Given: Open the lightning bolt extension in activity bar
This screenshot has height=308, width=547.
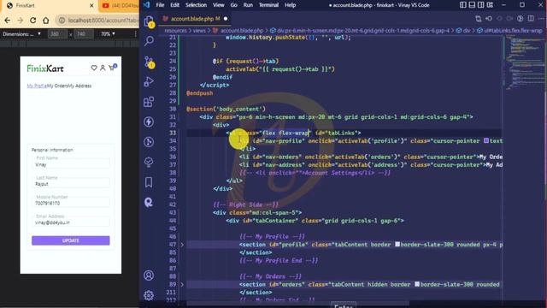Looking at the screenshot, I should pos(149,121).
